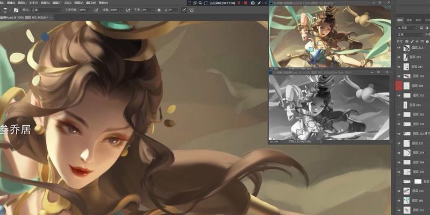Open the opacity value dropdown arrow
Image resolution: width=430 pixels, height=215 pixels.
(89, 10)
